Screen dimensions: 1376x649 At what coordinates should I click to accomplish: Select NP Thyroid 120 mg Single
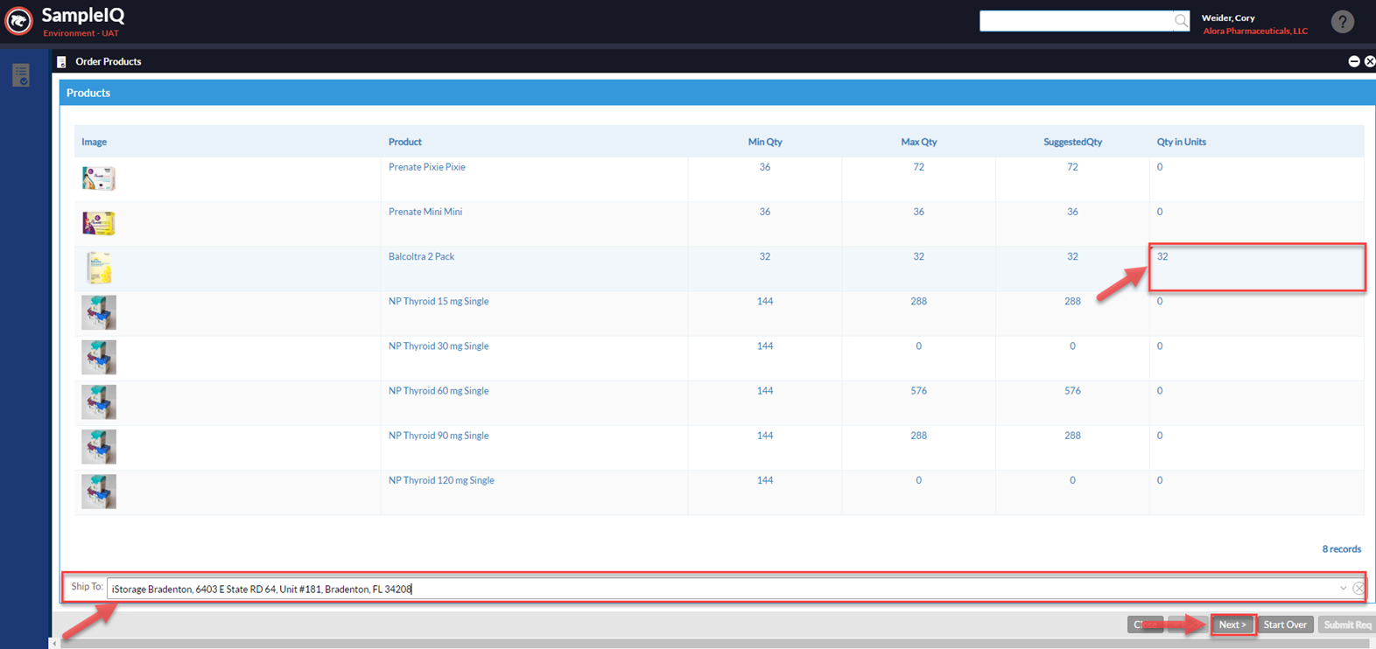pos(441,480)
